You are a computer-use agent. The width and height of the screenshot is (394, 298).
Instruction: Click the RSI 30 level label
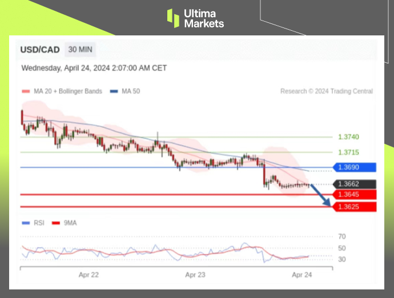[342, 259]
